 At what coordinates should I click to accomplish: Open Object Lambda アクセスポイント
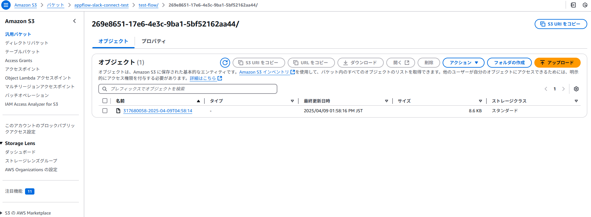point(38,78)
